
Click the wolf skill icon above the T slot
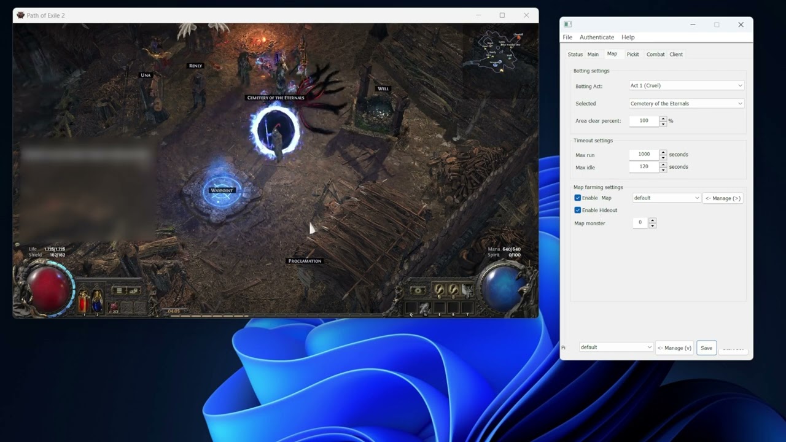(x=468, y=290)
